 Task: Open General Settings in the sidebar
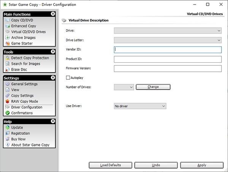[x=24, y=84]
